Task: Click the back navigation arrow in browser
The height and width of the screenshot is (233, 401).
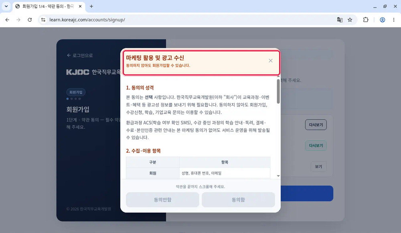Action: click(7, 20)
